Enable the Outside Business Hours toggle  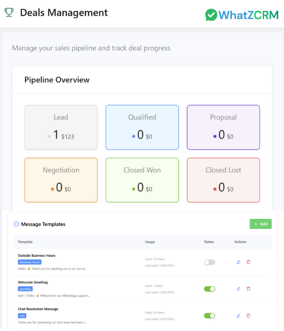coord(209,262)
